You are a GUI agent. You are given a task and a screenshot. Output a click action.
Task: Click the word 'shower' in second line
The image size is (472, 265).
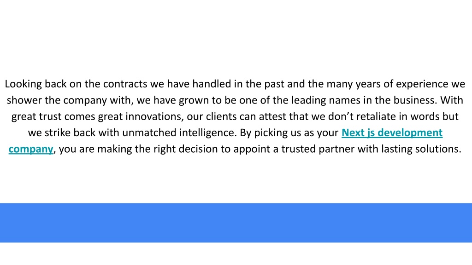click(24, 100)
